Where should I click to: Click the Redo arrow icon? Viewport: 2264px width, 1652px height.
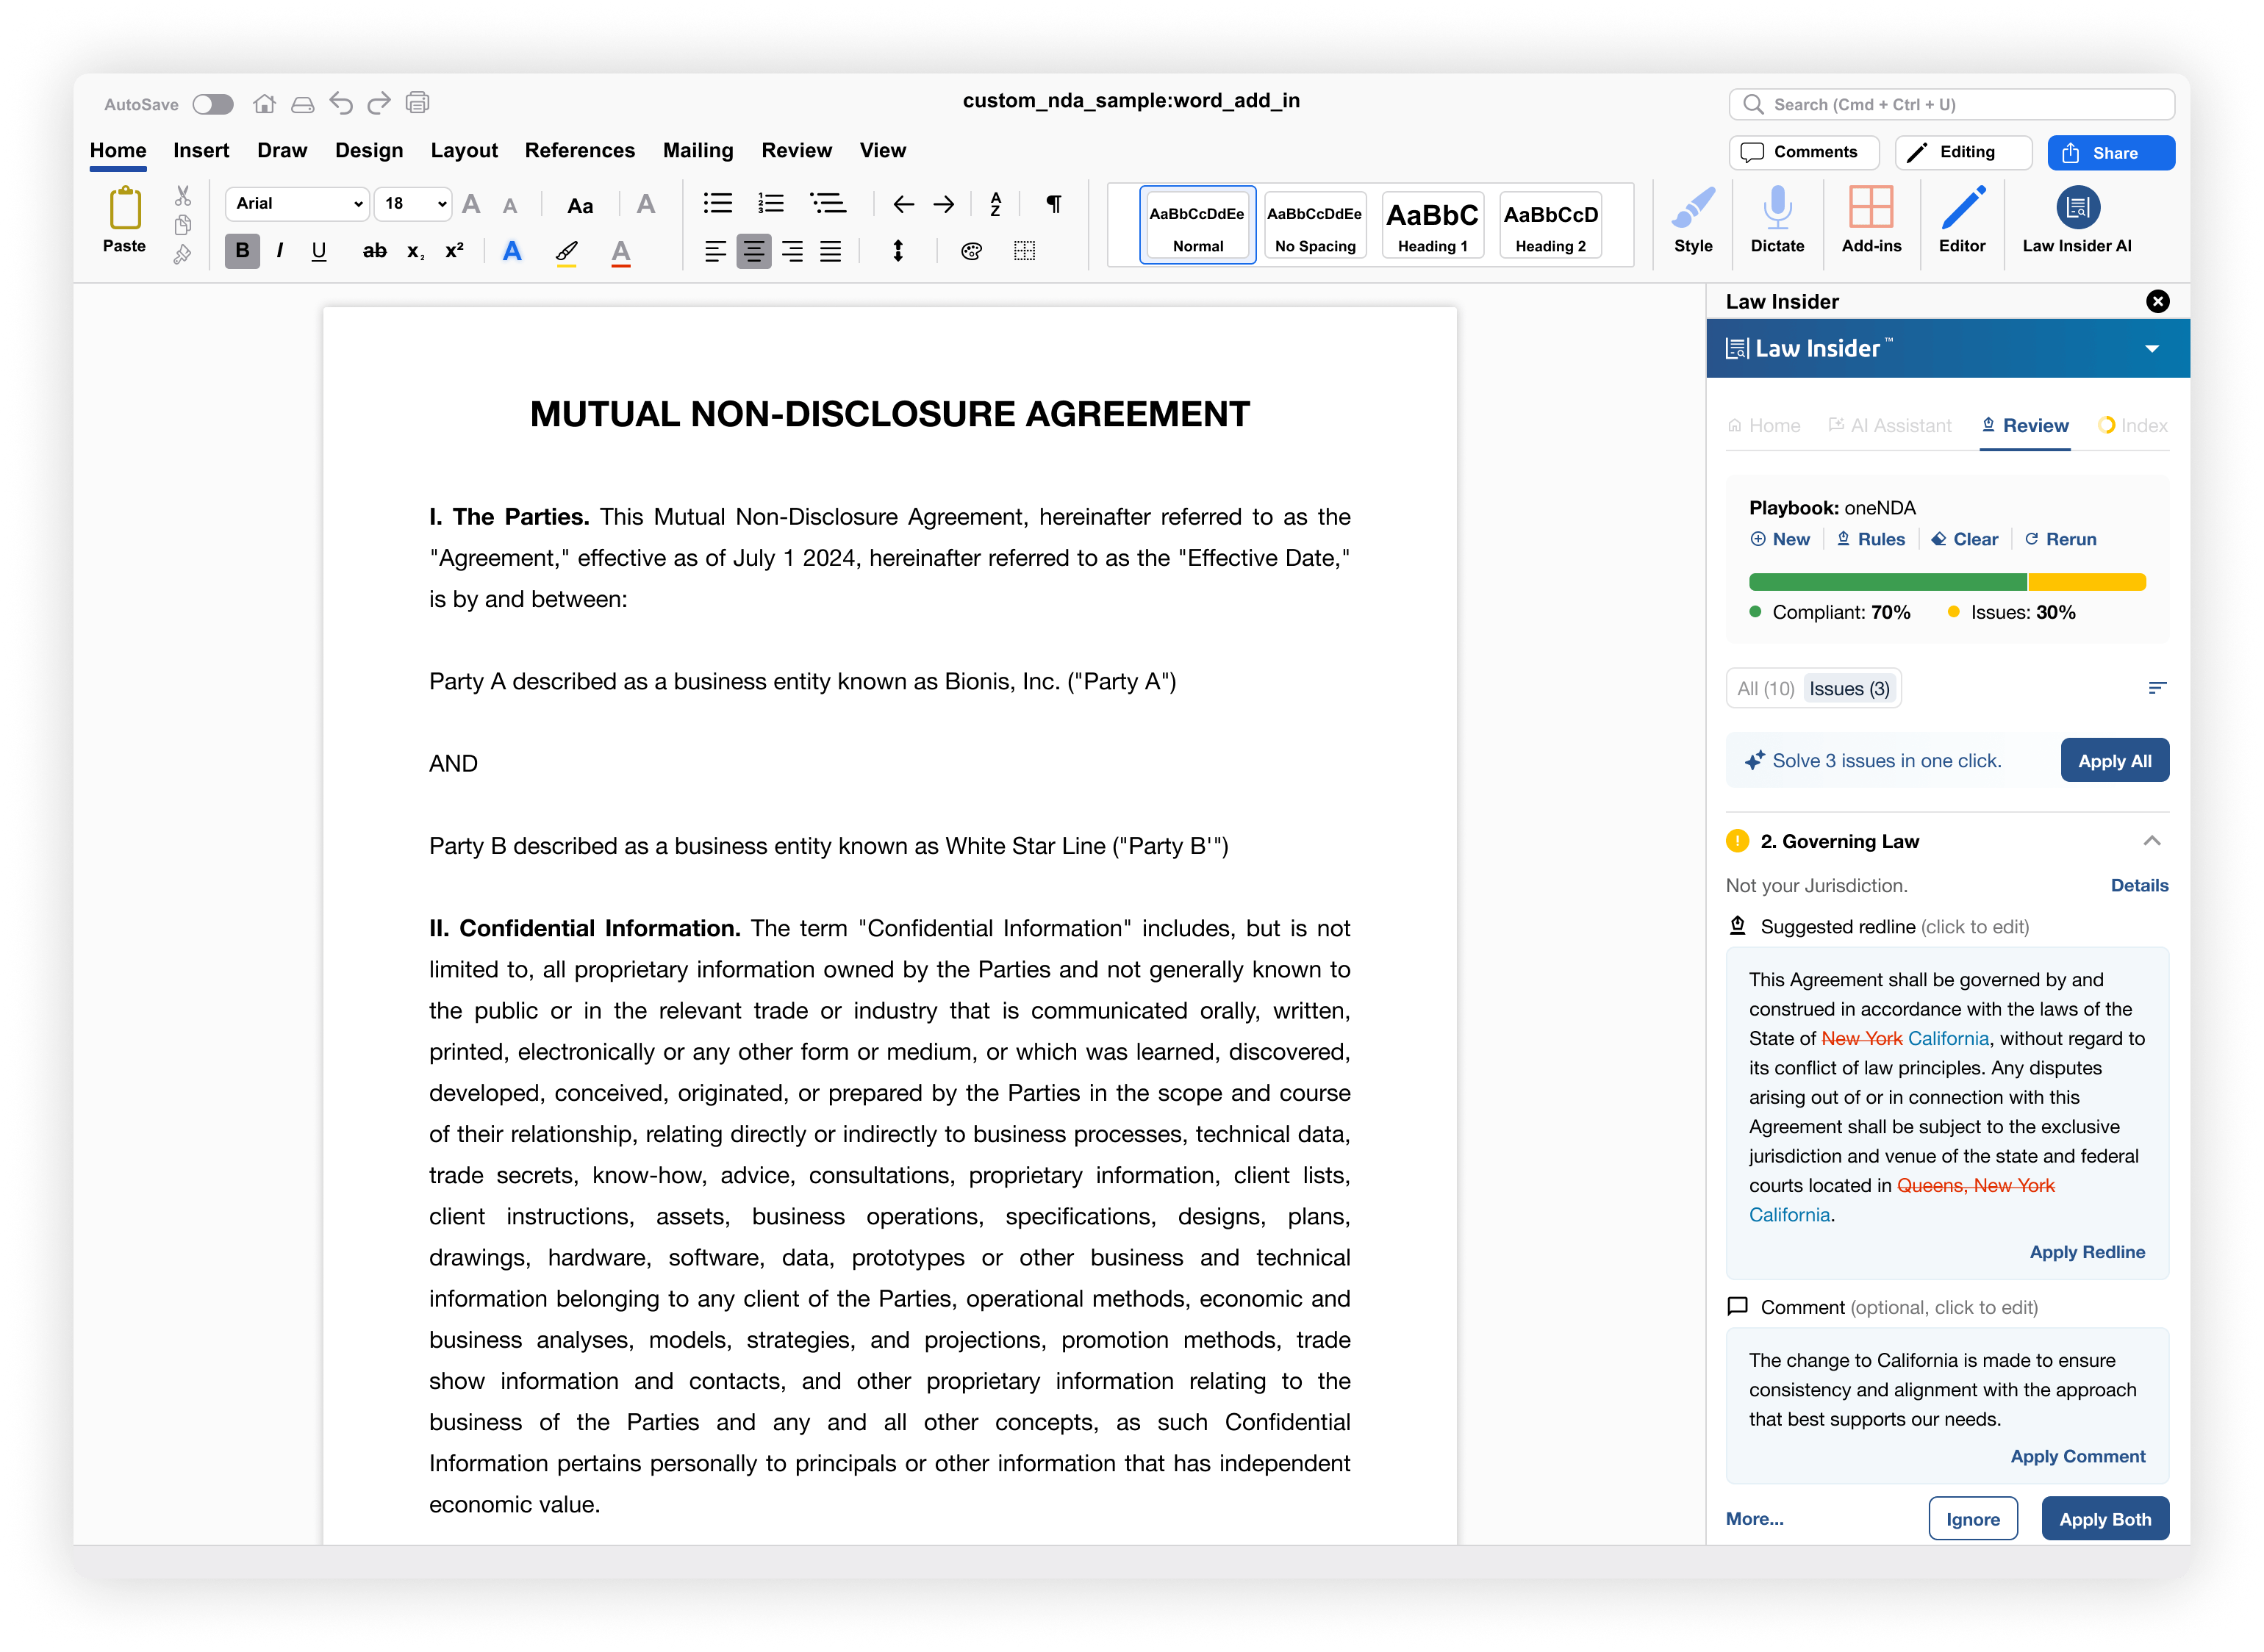click(379, 103)
